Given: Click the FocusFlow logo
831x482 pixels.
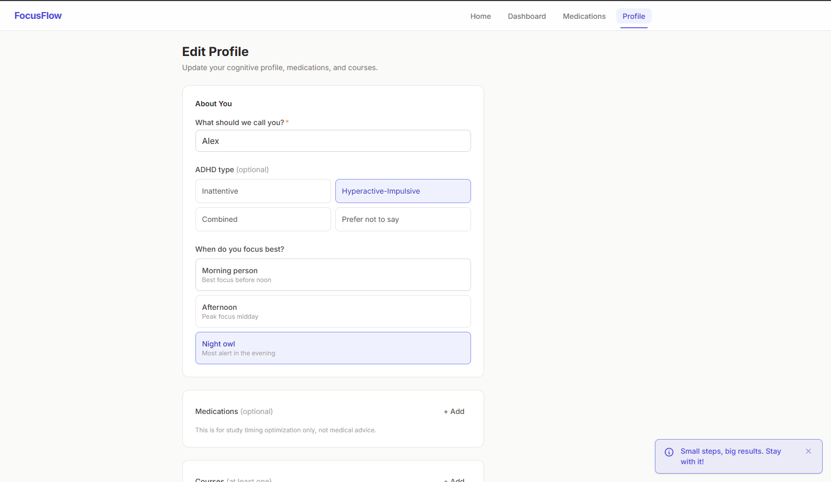Looking at the screenshot, I should tap(38, 16).
